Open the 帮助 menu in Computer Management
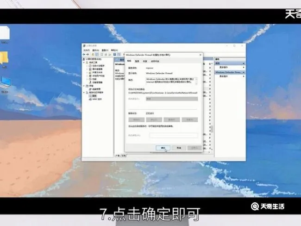The image size is (301, 226). point(114,50)
